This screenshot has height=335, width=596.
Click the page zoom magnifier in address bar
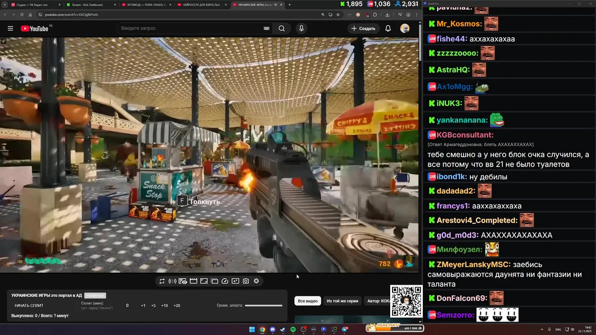click(323, 14)
